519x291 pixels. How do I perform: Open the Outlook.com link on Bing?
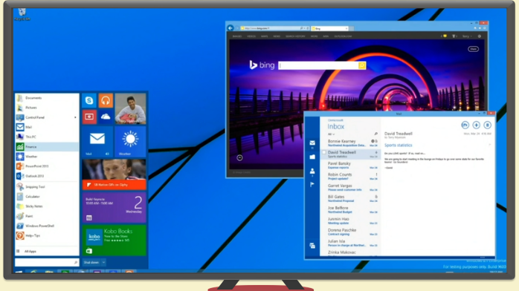click(x=343, y=36)
